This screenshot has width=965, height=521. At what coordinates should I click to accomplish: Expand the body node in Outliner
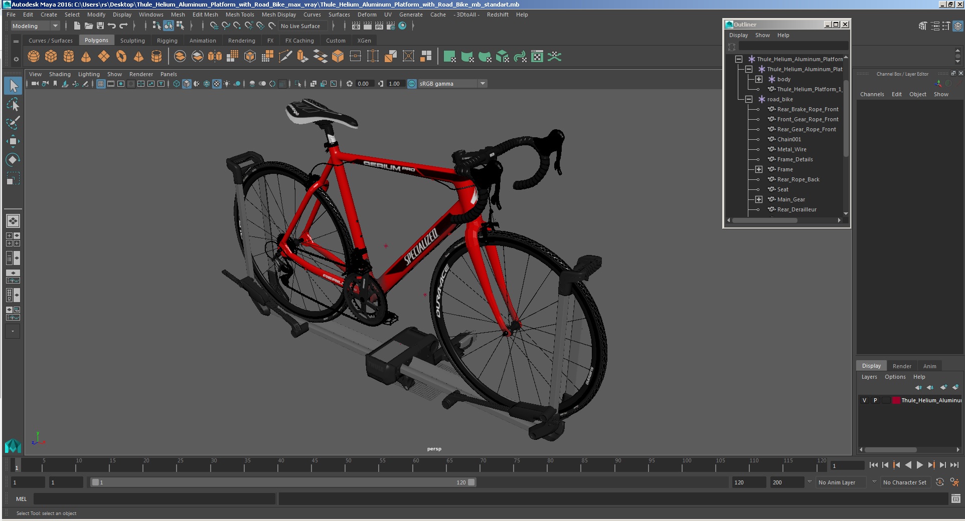click(x=759, y=79)
